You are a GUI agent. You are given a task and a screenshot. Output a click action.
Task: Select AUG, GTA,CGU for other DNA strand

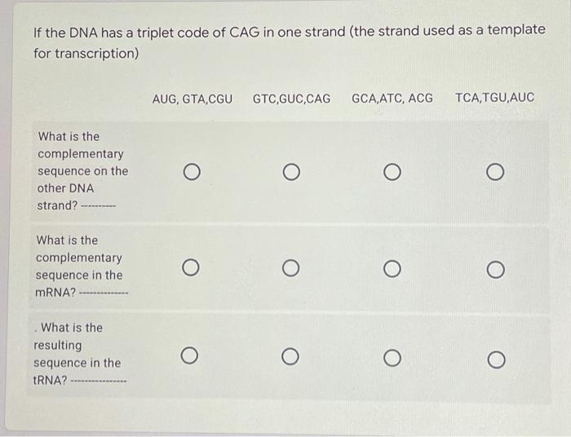coord(192,172)
